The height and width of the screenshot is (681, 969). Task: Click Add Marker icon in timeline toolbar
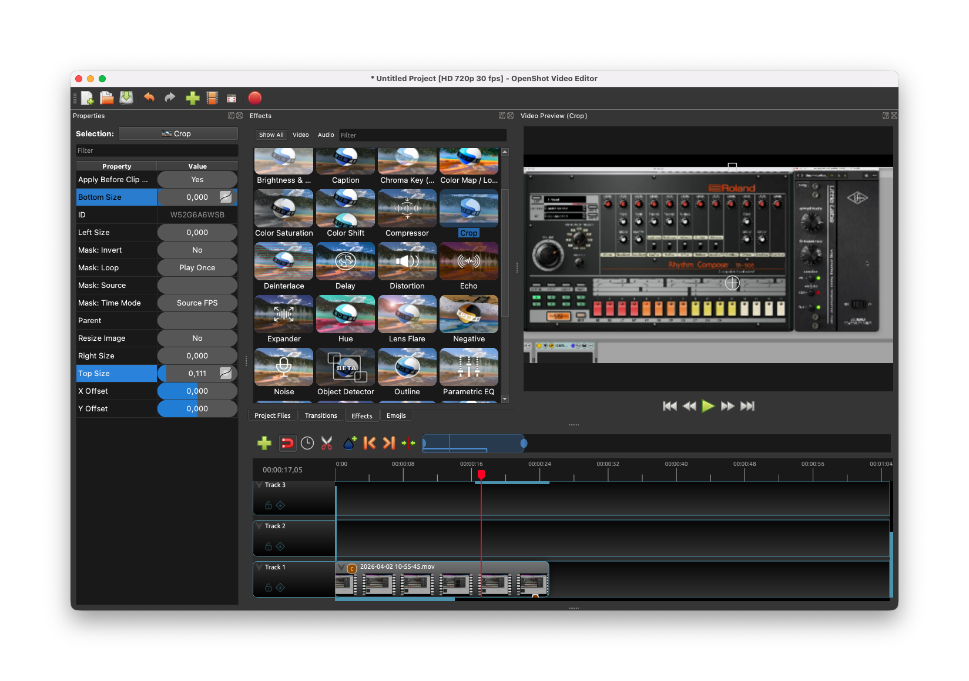[350, 443]
